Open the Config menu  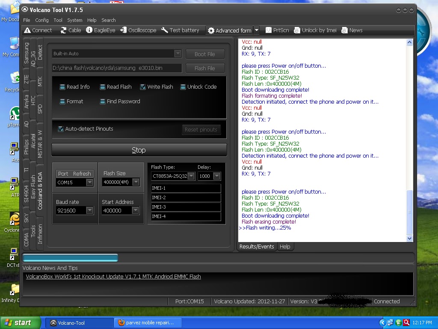click(x=41, y=20)
